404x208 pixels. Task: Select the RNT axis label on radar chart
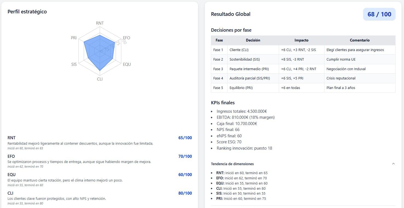100,23
